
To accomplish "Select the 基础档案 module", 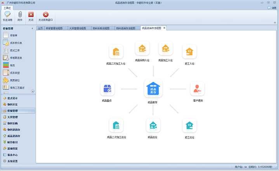I will click(x=18, y=149).
